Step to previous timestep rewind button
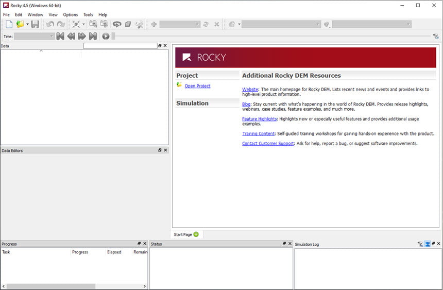This screenshot has width=443, height=290. 71,36
